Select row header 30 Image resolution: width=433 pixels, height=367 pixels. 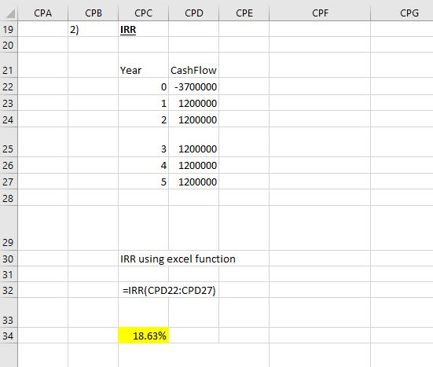point(9,259)
